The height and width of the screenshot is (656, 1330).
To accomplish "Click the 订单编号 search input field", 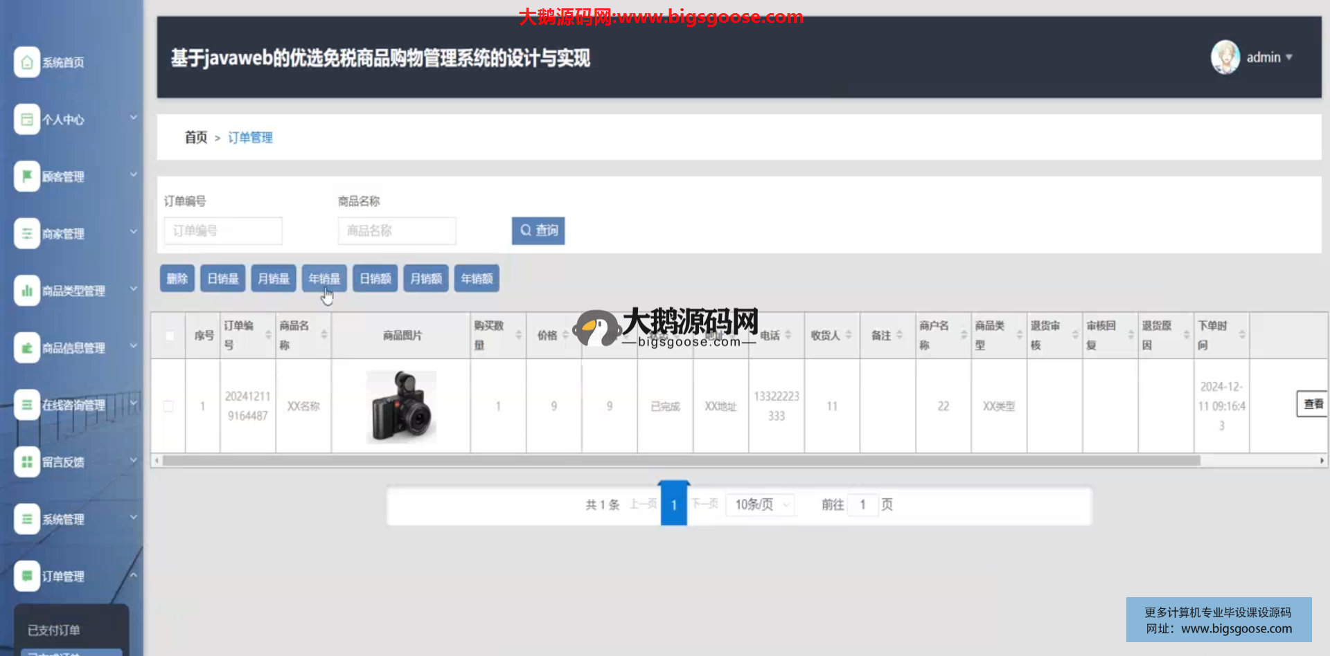I will pos(223,230).
